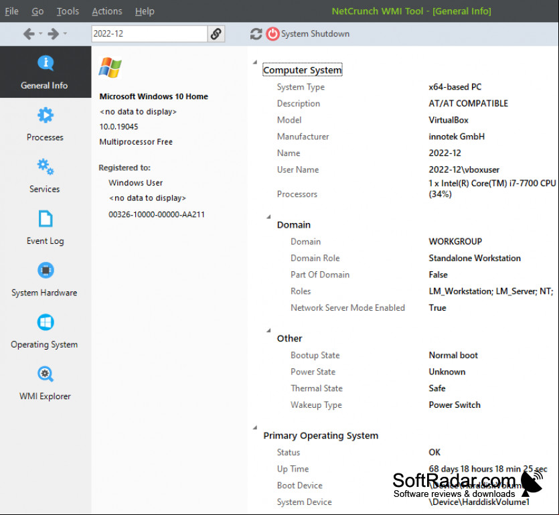Open the back history dropdown arrow
Screen dimensions: 559x515
40,33
